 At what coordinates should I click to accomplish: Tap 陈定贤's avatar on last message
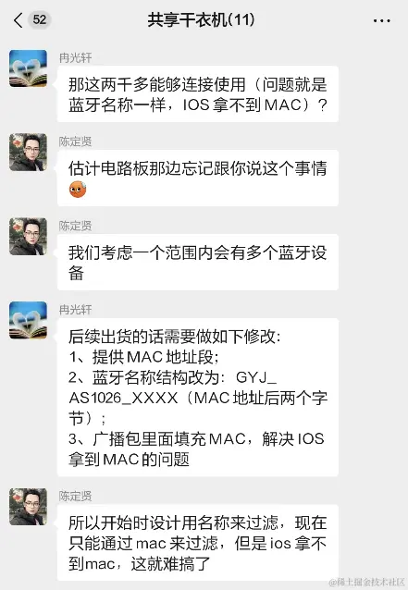(29, 507)
